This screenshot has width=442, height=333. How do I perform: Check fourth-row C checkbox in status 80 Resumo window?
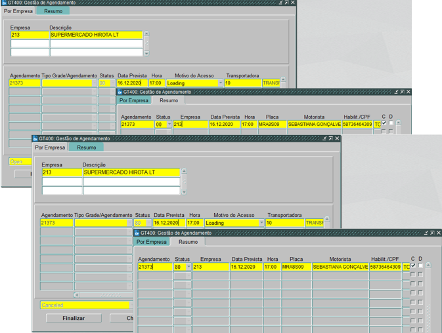coord(413,293)
